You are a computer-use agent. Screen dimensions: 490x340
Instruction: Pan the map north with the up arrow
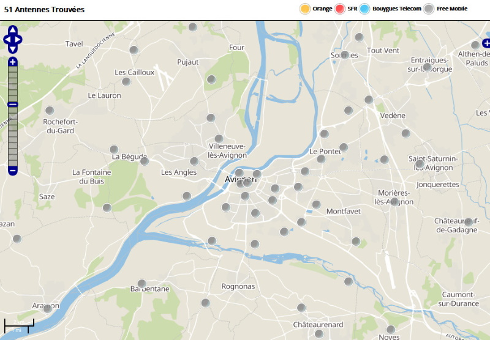pos(13,30)
